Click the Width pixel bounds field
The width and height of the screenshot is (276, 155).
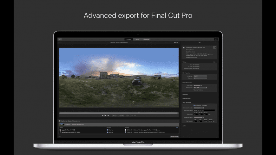pyautogui.click(x=206, y=121)
